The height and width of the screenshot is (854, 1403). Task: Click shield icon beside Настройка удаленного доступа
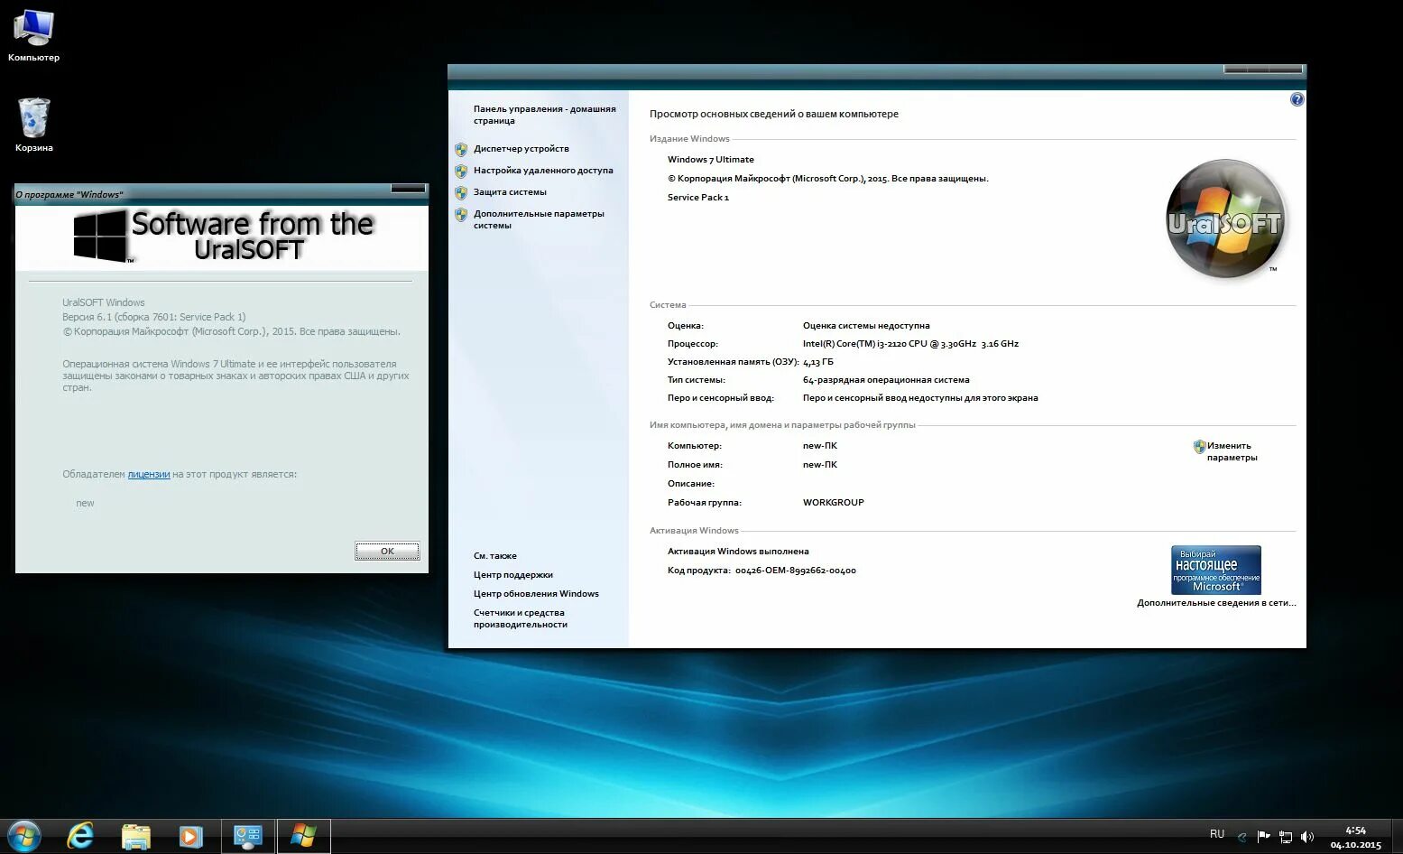click(461, 171)
